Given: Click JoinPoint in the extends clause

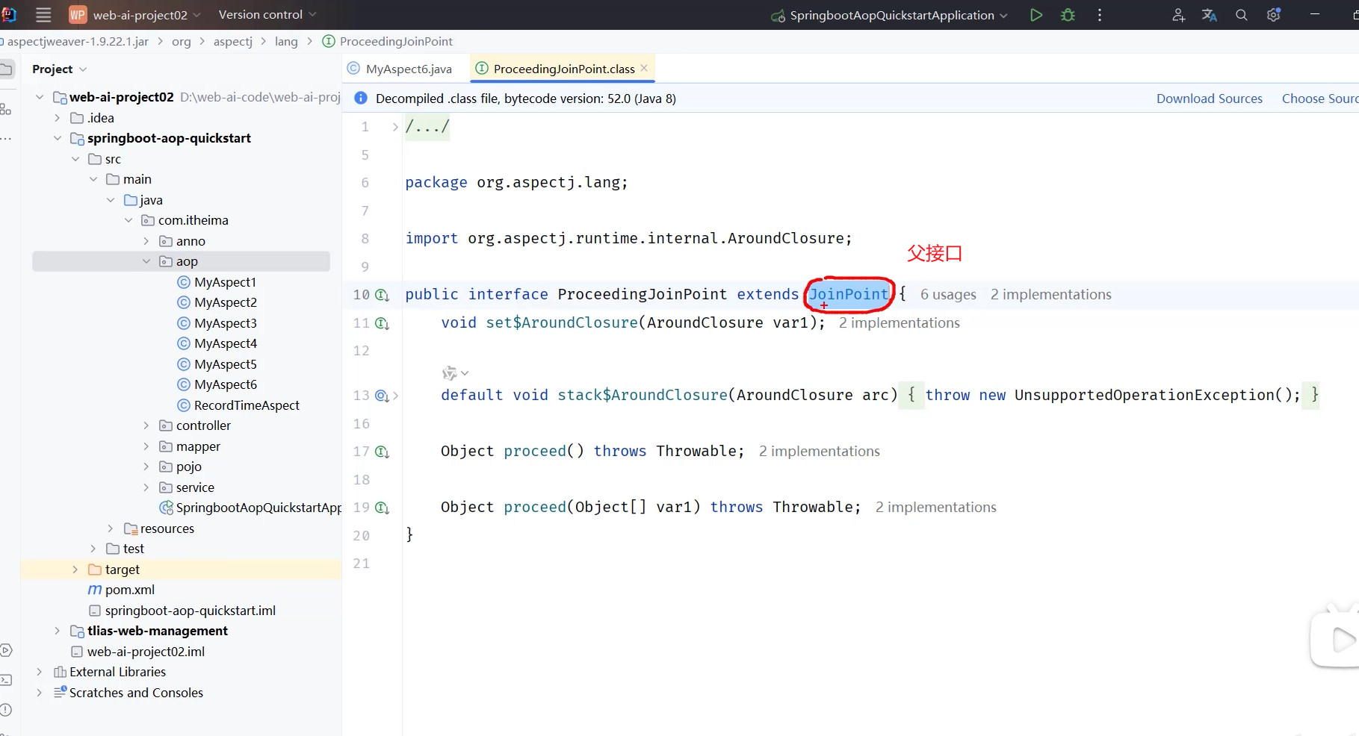Looking at the screenshot, I should coord(849,294).
